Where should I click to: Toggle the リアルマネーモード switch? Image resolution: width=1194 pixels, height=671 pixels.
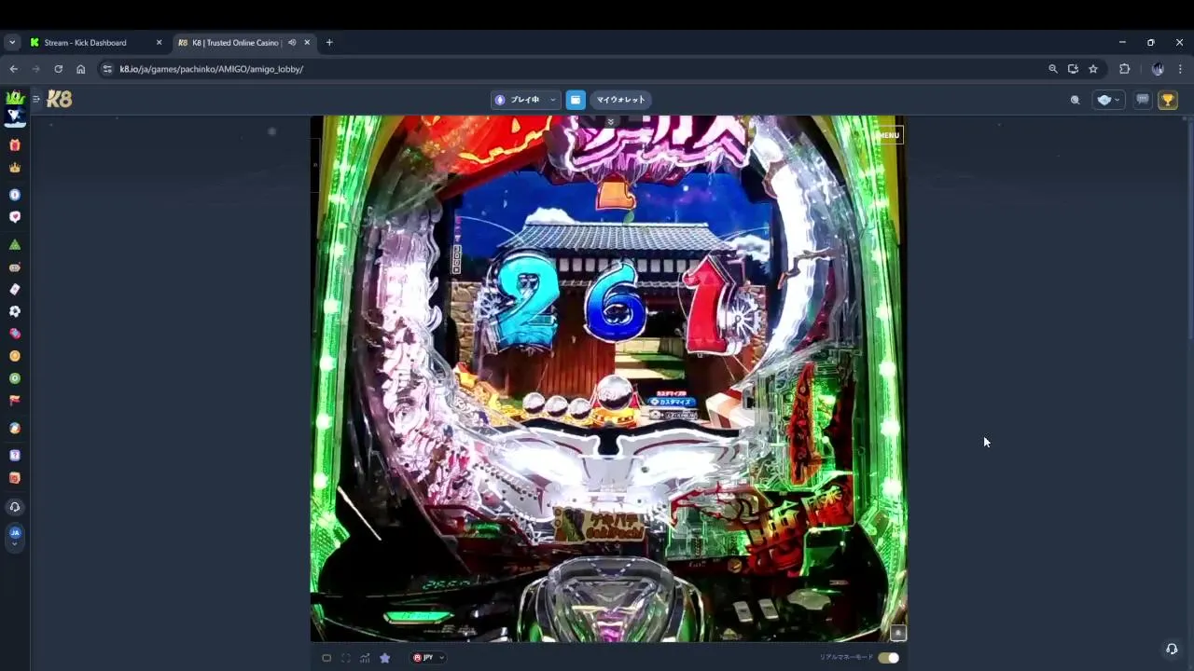(x=888, y=658)
